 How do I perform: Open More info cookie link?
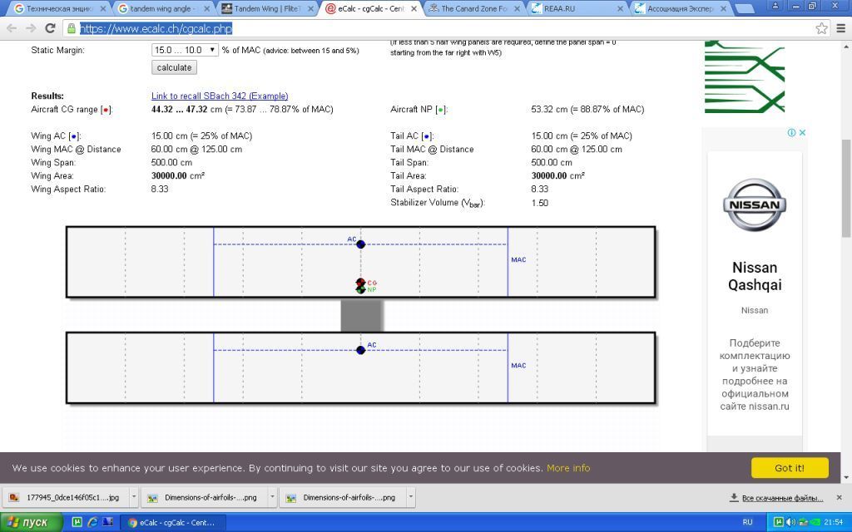pyautogui.click(x=568, y=469)
